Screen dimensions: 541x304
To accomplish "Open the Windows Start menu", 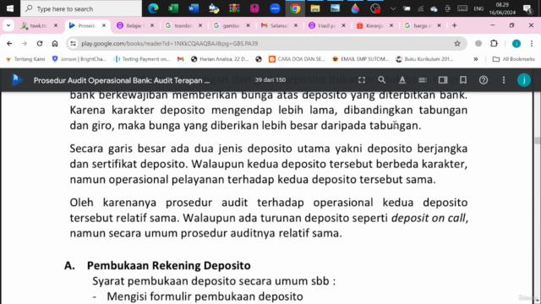I will click(x=9, y=8).
